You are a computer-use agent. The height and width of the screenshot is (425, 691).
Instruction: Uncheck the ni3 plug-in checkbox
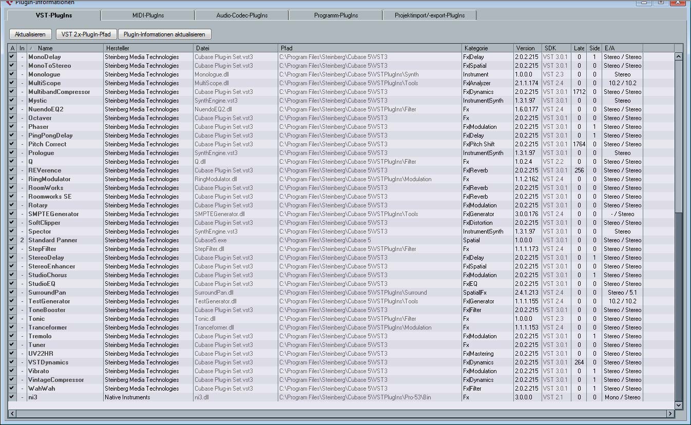[x=12, y=397]
